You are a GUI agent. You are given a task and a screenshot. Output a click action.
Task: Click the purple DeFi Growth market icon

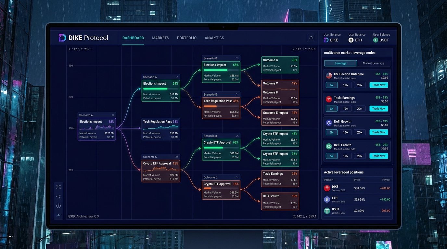329,123
